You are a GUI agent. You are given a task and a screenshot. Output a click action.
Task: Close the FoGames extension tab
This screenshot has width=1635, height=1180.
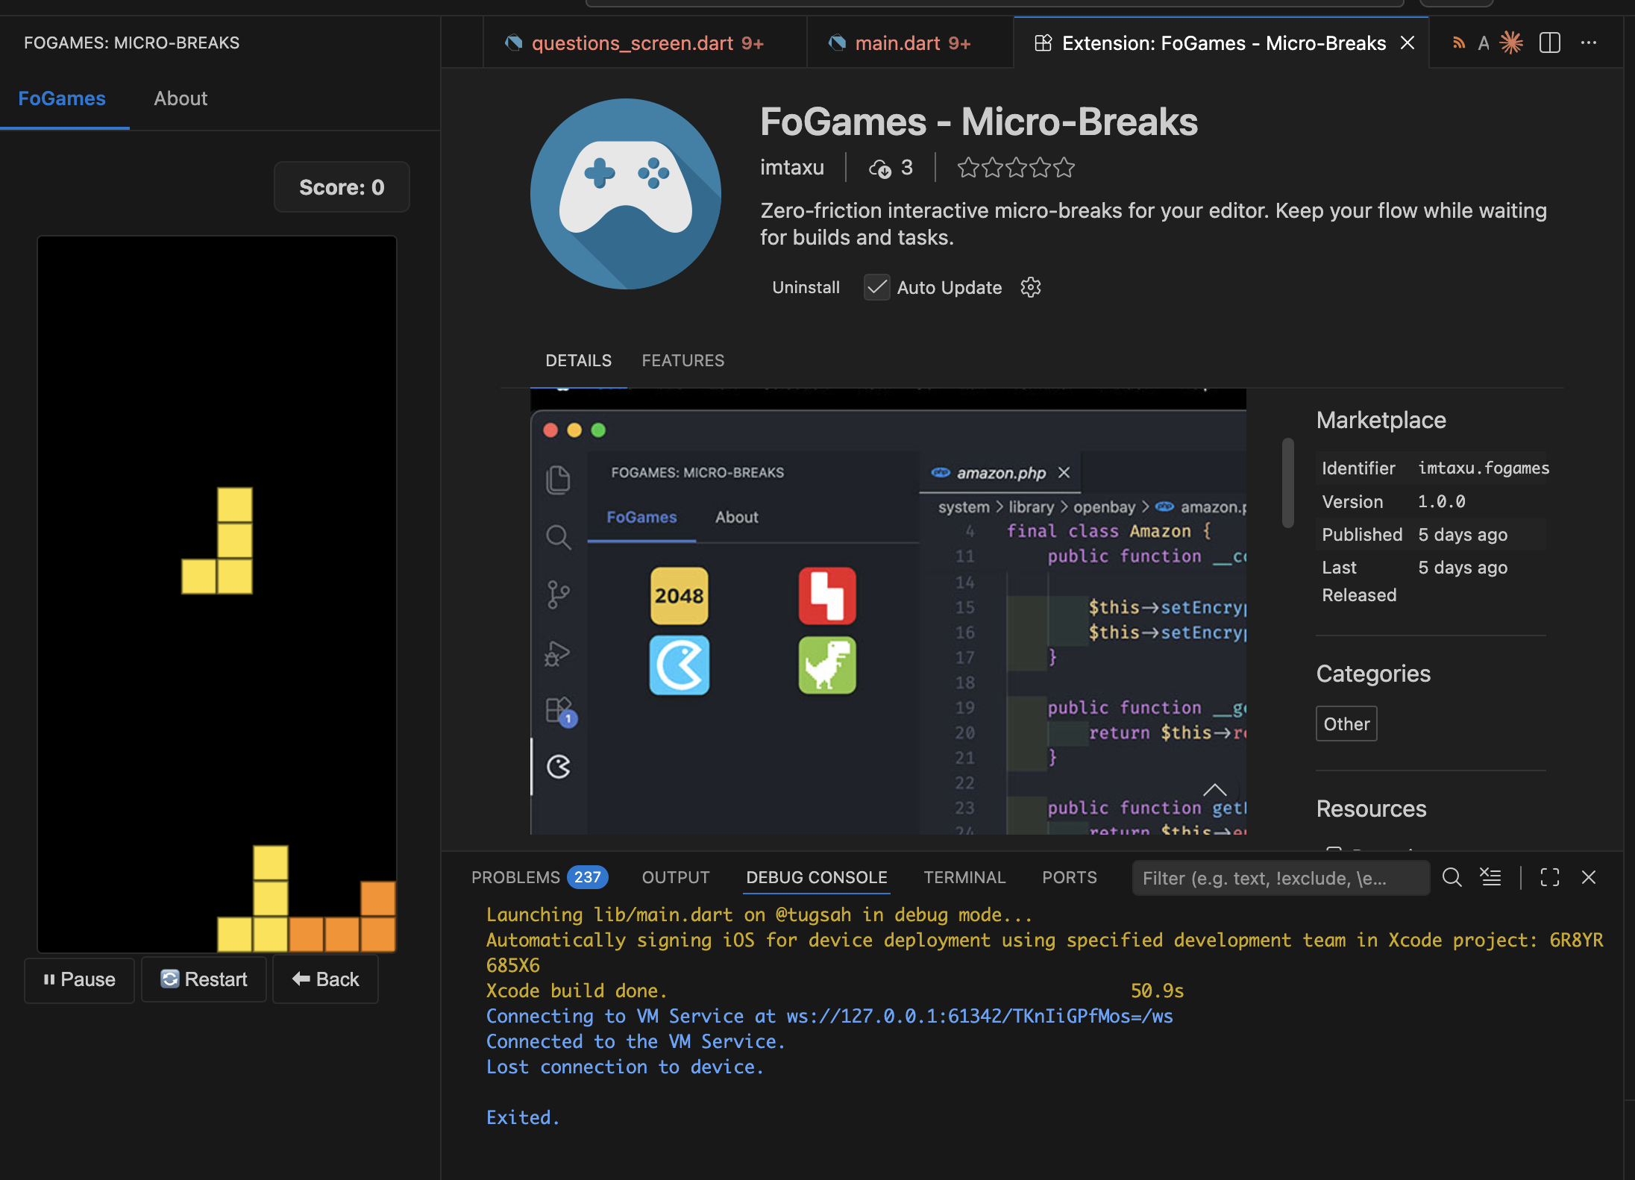pyautogui.click(x=1408, y=43)
